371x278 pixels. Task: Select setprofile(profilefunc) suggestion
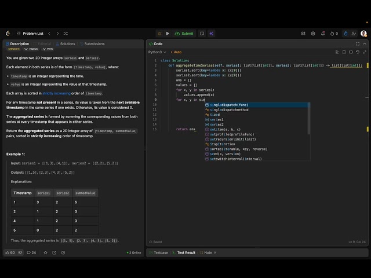[x=256, y=134]
